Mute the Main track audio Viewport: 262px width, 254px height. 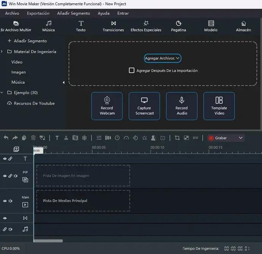(10, 201)
